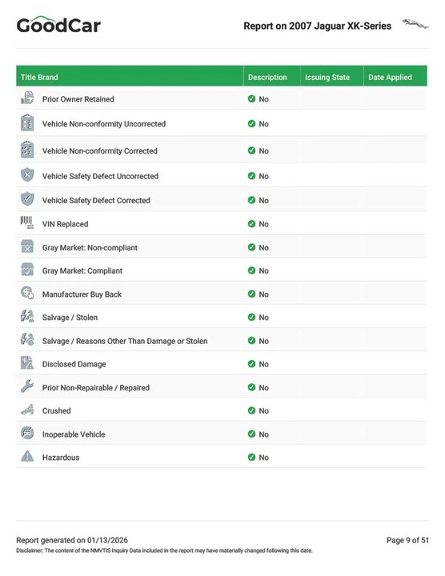The height and width of the screenshot is (576, 445).
Task: Click 'Report on 2007 Jaguar XK-Series' heading
Action: tap(318, 26)
